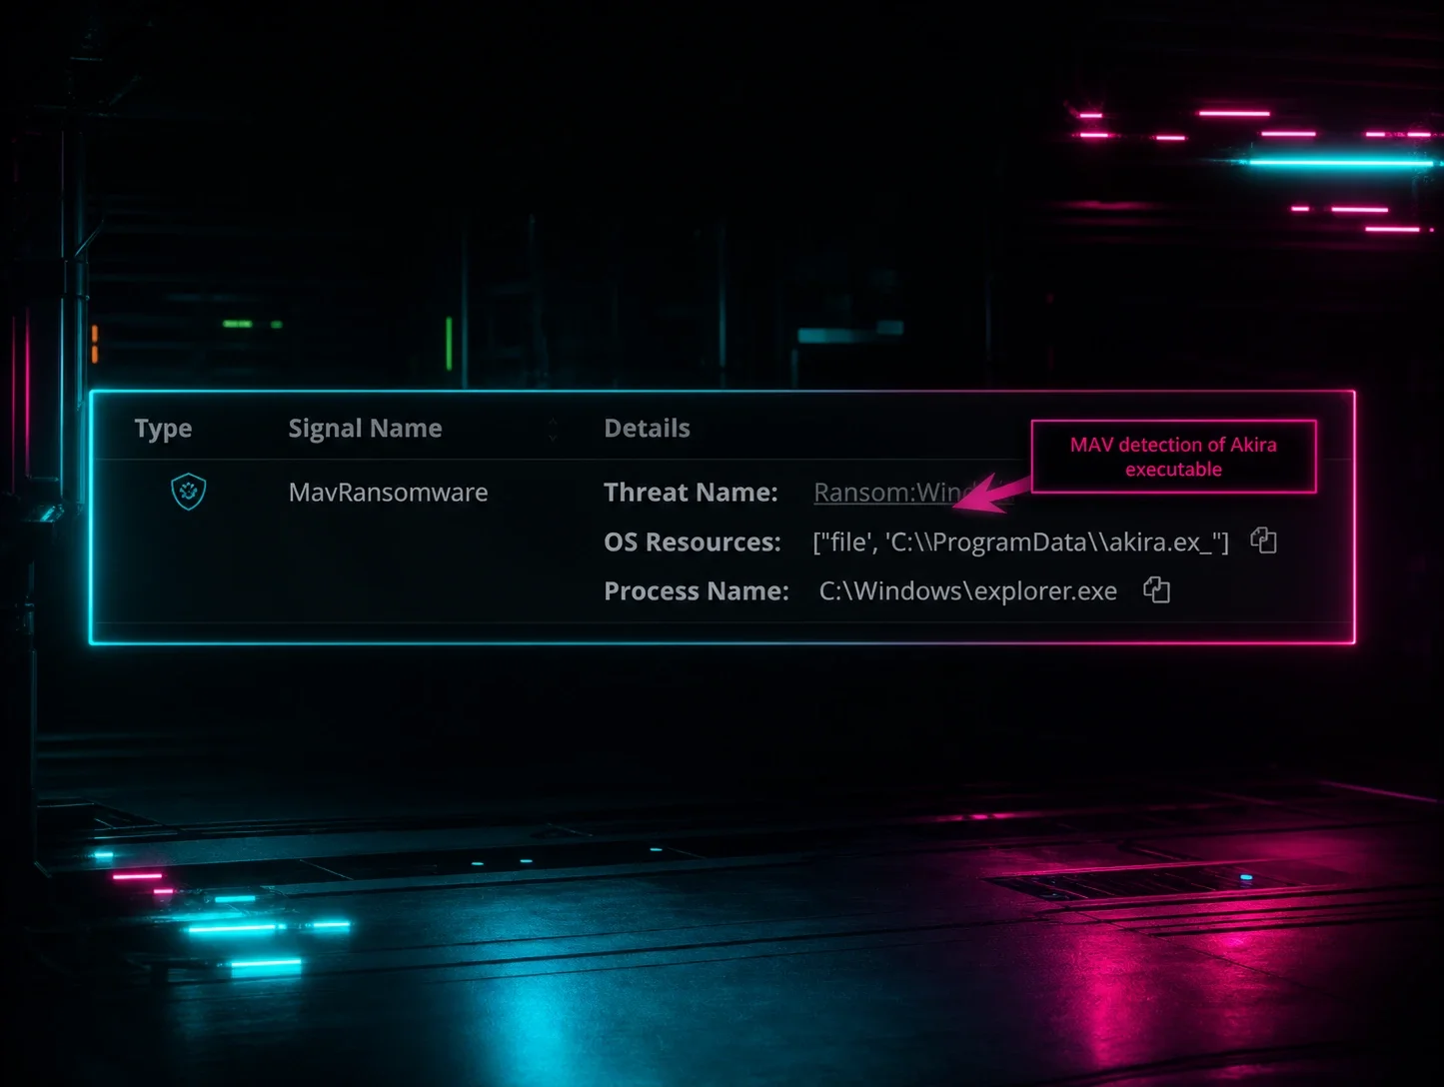Click the OS Resources label

(693, 543)
